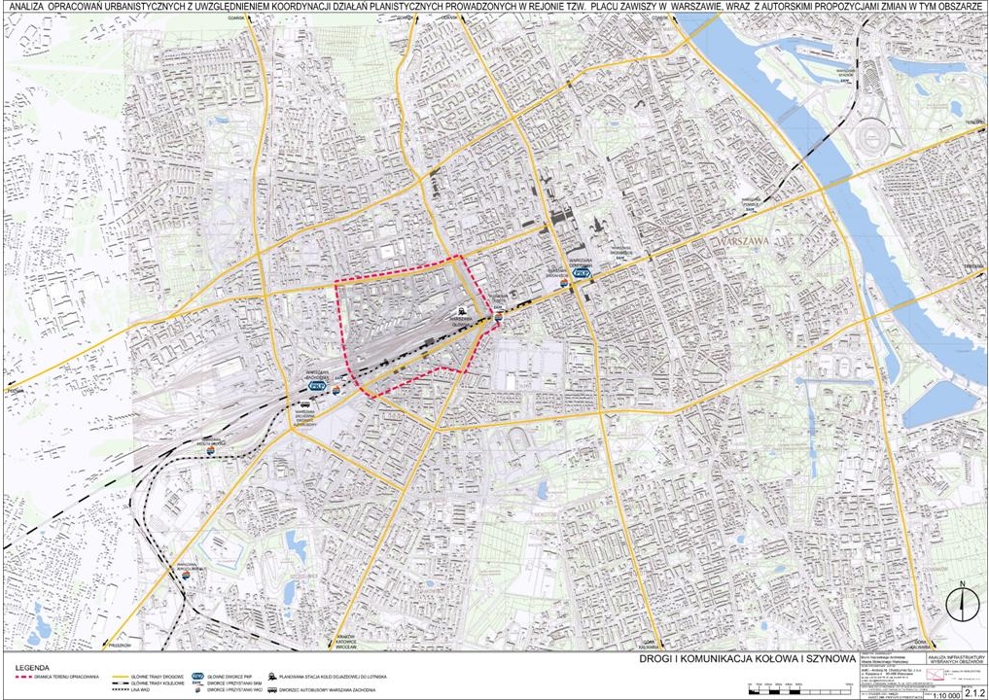Screen dimensions: 989x700
Task: Click the SKM stop icon at red boundary corner
Action: [x=498, y=317]
